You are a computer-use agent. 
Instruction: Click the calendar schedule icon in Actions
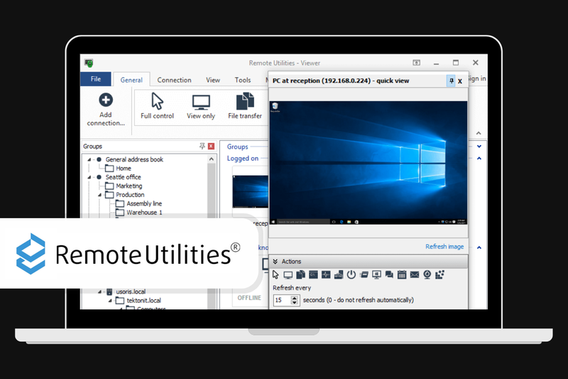pyautogui.click(x=402, y=275)
